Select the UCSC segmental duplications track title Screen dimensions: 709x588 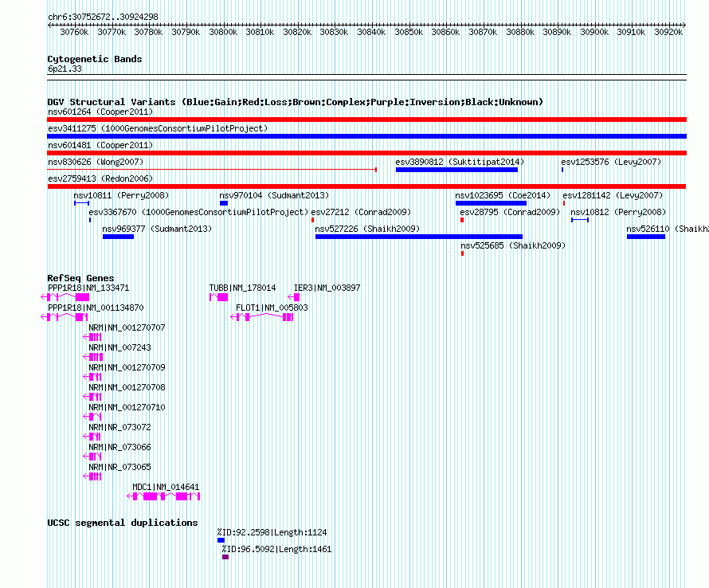(x=123, y=523)
